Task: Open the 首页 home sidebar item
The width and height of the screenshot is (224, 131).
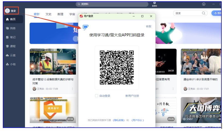Action: (x=13, y=19)
